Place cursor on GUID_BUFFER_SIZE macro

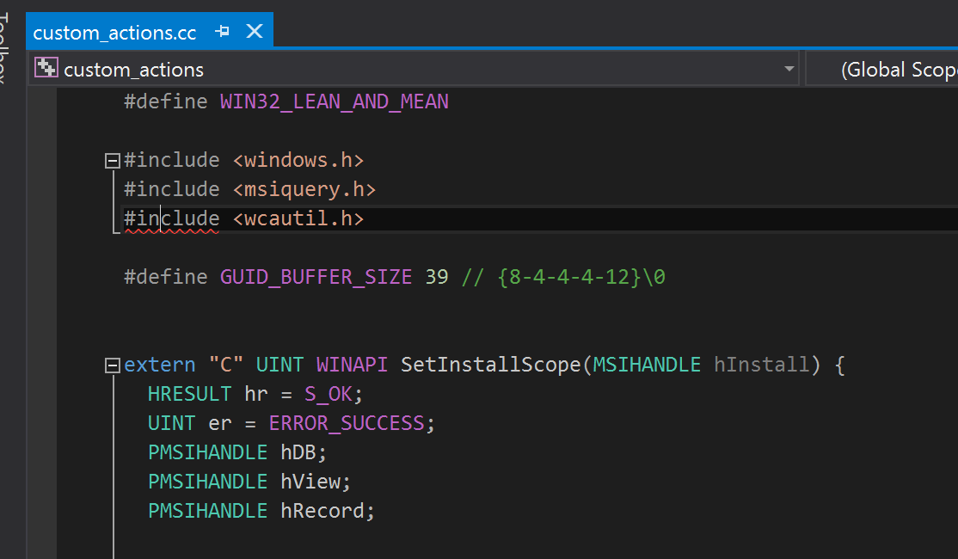point(316,277)
